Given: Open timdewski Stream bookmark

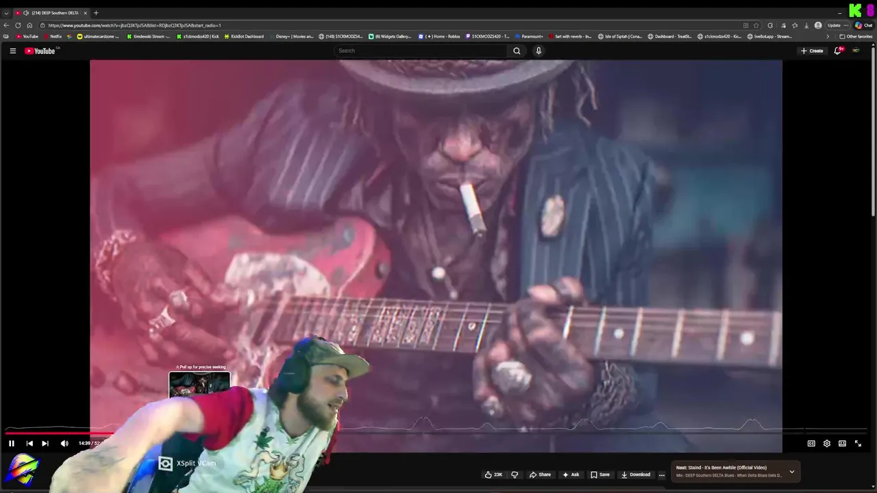Looking at the screenshot, I should click(149, 36).
